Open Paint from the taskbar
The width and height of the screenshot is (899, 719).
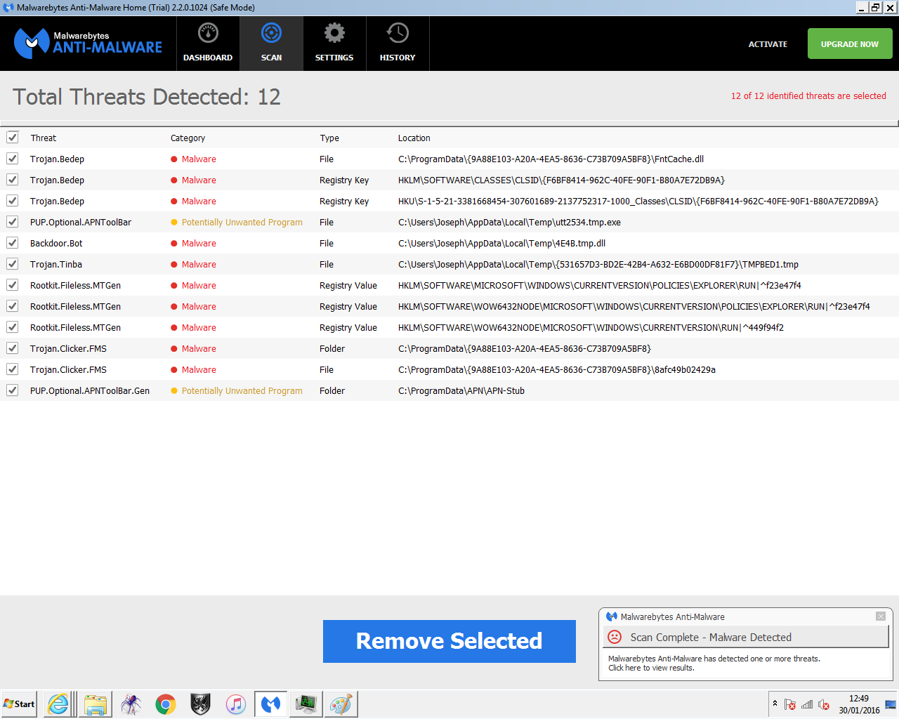tap(341, 704)
